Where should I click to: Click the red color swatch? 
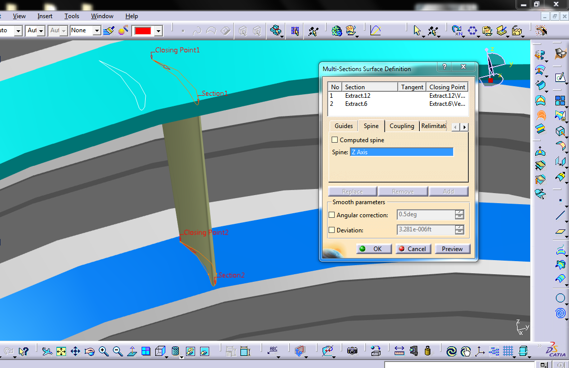(x=143, y=31)
